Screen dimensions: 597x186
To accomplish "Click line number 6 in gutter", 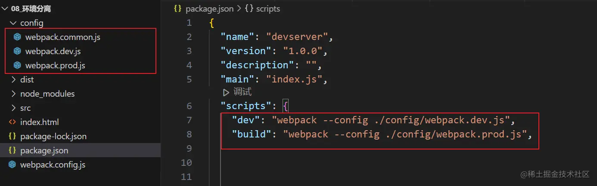I will (189, 106).
